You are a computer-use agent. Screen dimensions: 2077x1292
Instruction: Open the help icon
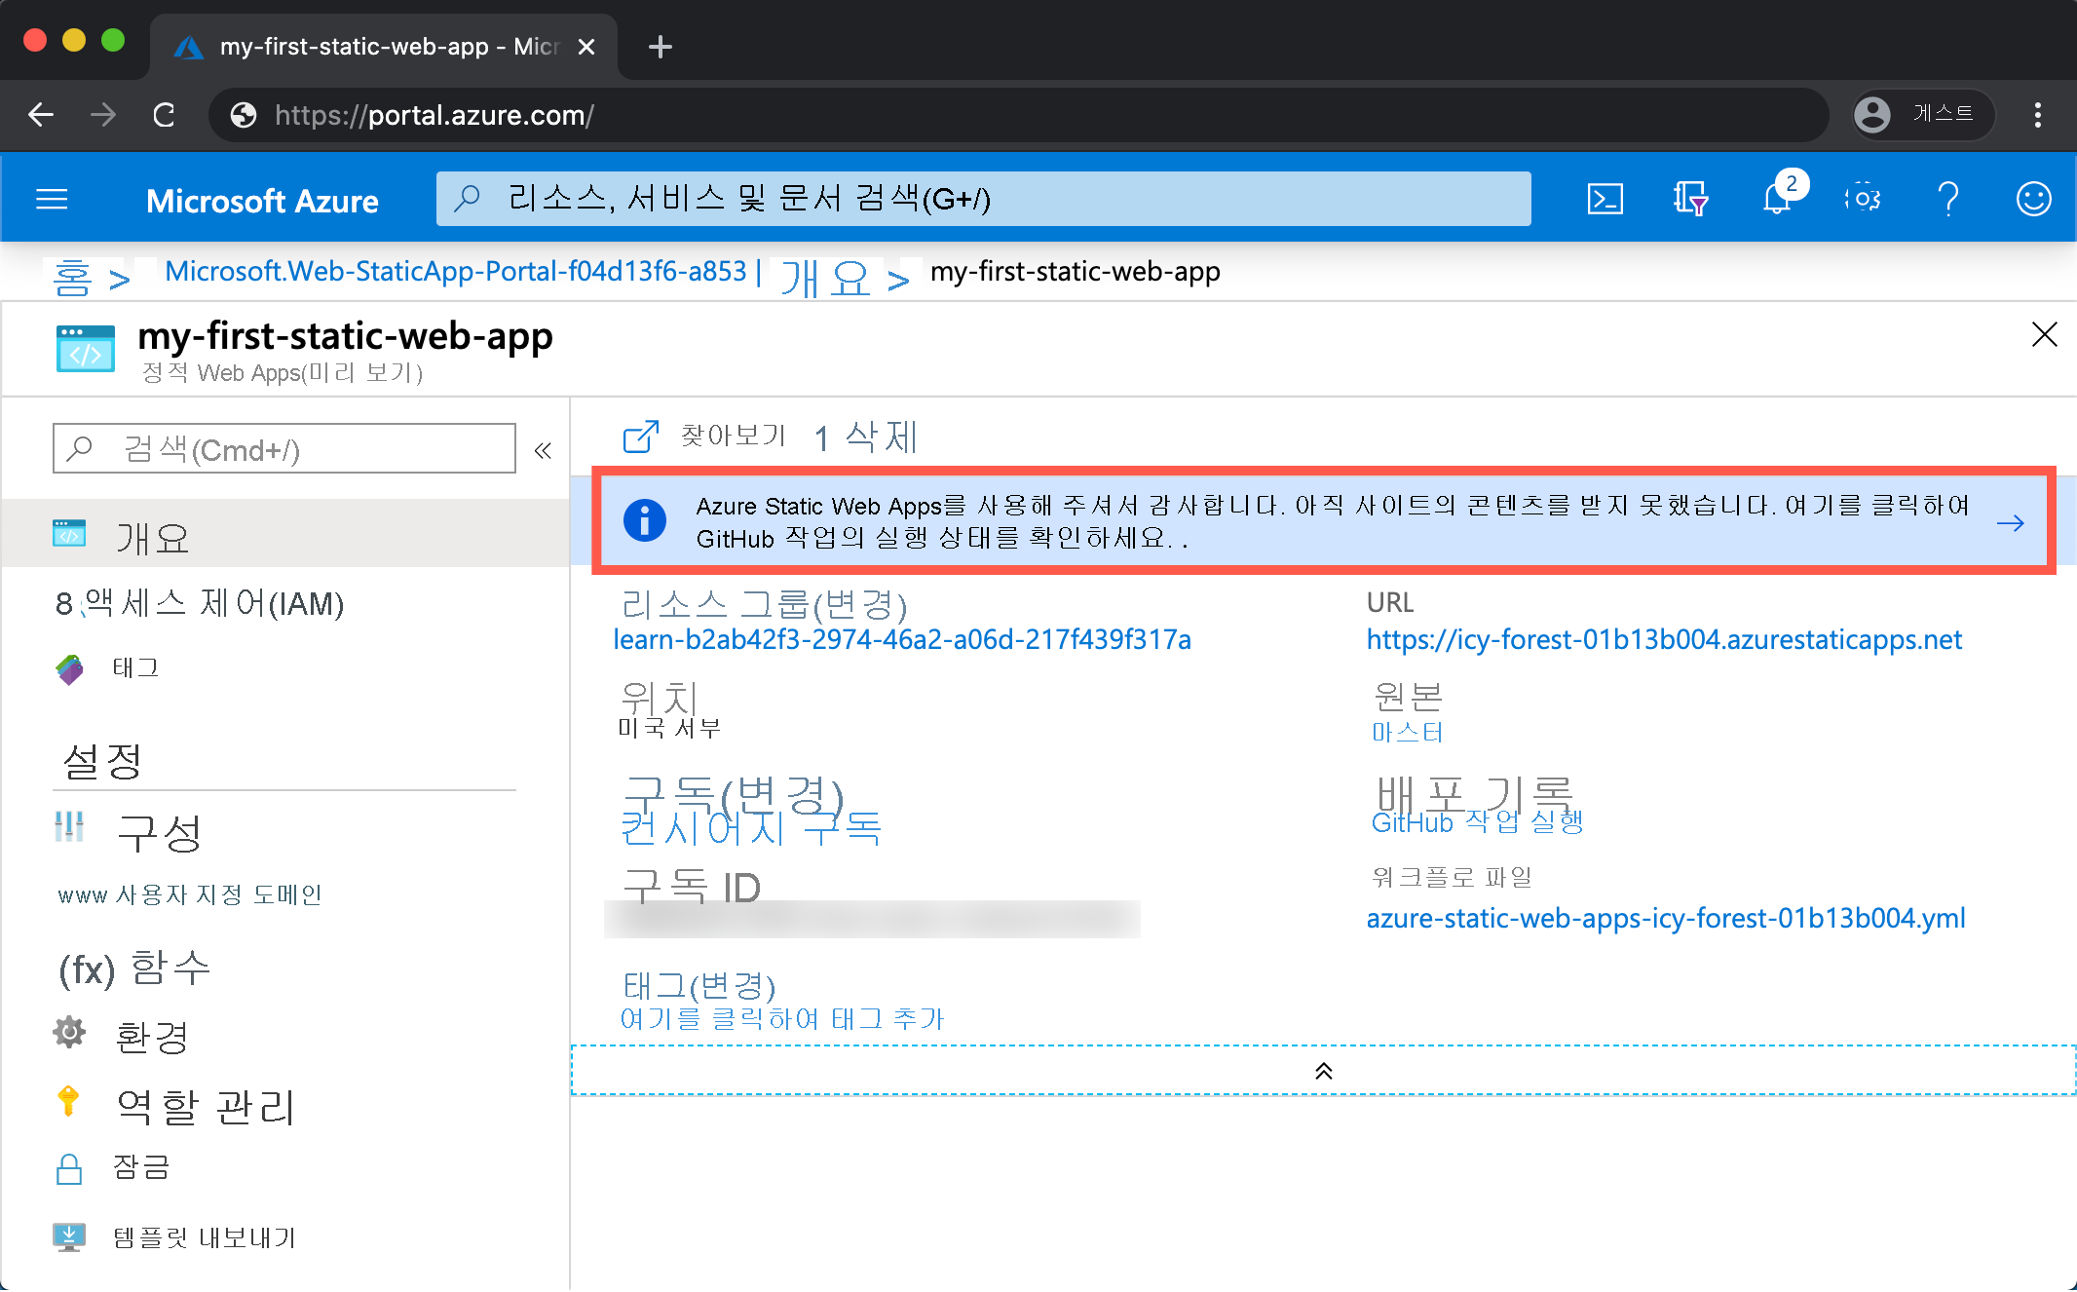pyautogui.click(x=1948, y=198)
